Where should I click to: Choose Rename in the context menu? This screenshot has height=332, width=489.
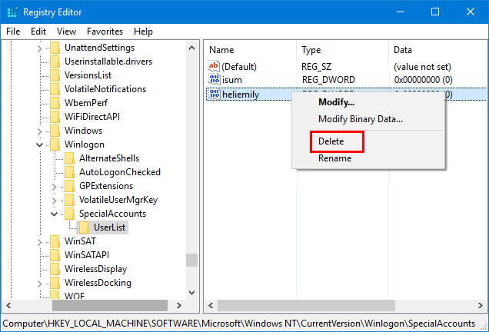pyautogui.click(x=334, y=158)
